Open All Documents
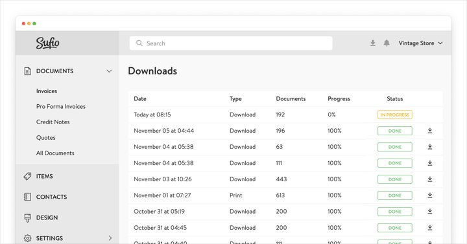 point(55,153)
